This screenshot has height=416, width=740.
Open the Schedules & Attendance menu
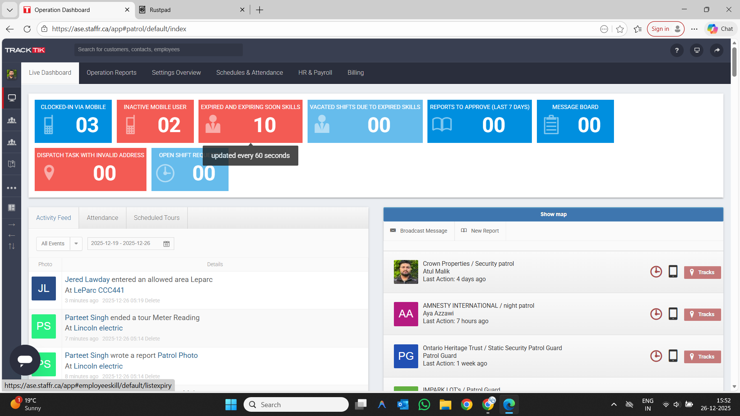[x=249, y=73]
